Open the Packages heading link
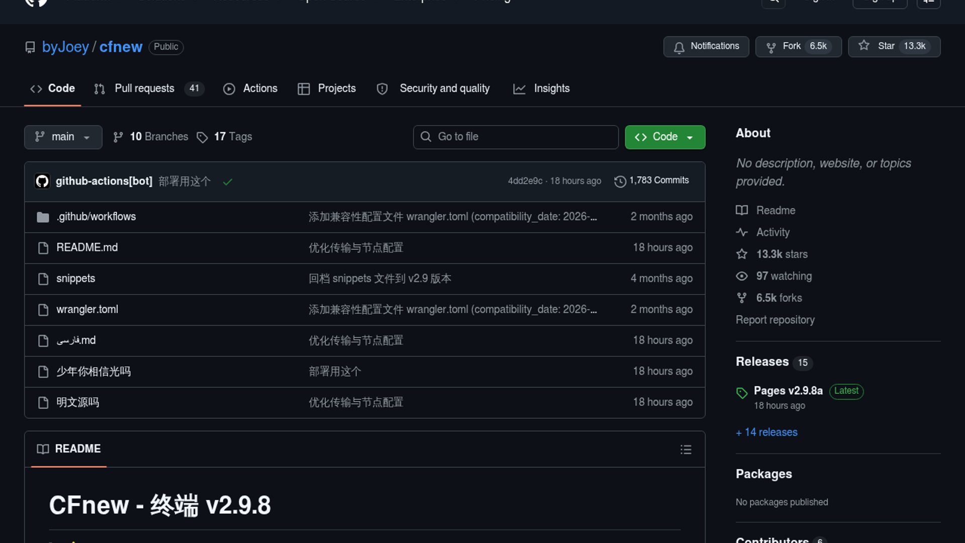Image resolution: width=965 pixels, height=543 pixels. pyautogui.click(x=763, y=474)
